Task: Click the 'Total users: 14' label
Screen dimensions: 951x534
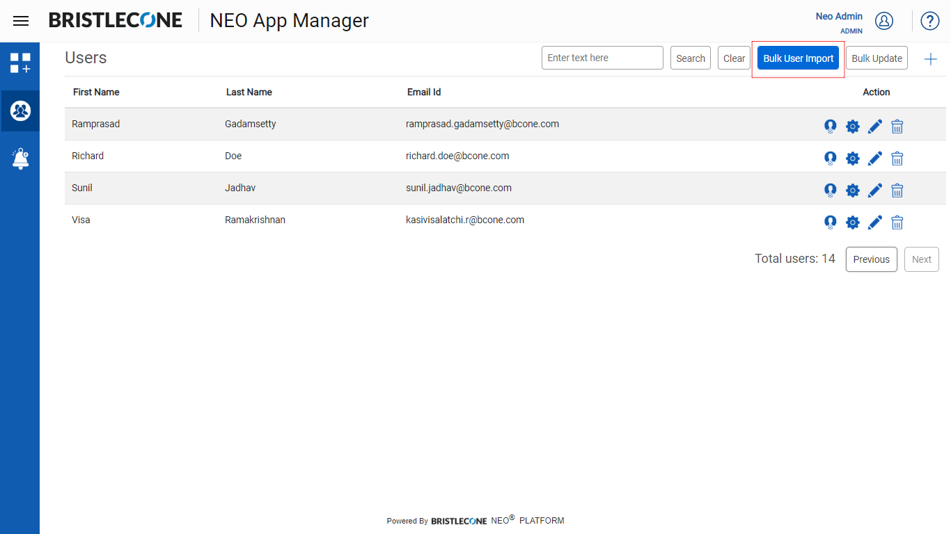Action: click(x=795, y=259)
